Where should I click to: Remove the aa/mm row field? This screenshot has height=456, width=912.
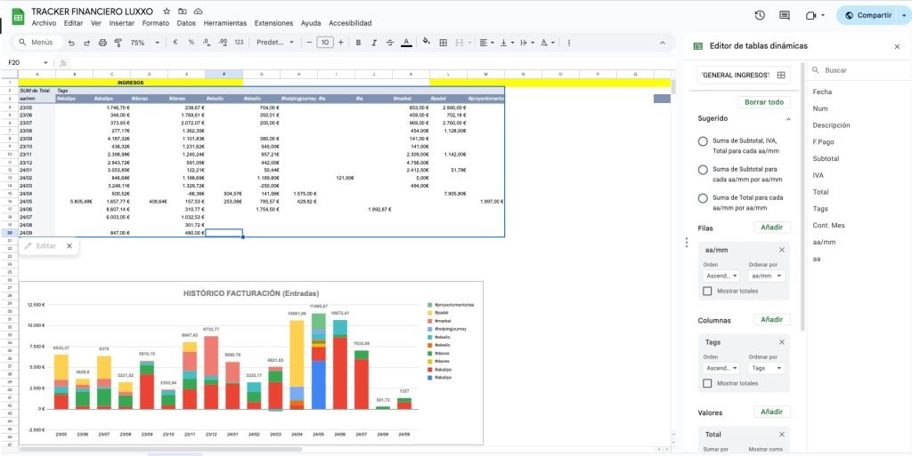click(x=782, y=250)
